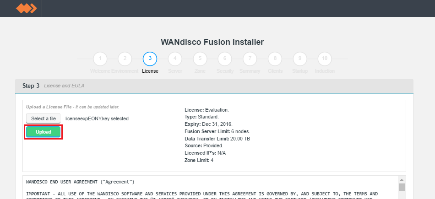Open step 7 Summary circle
This screenshot has height=199, width=435.
pos(250,59)
